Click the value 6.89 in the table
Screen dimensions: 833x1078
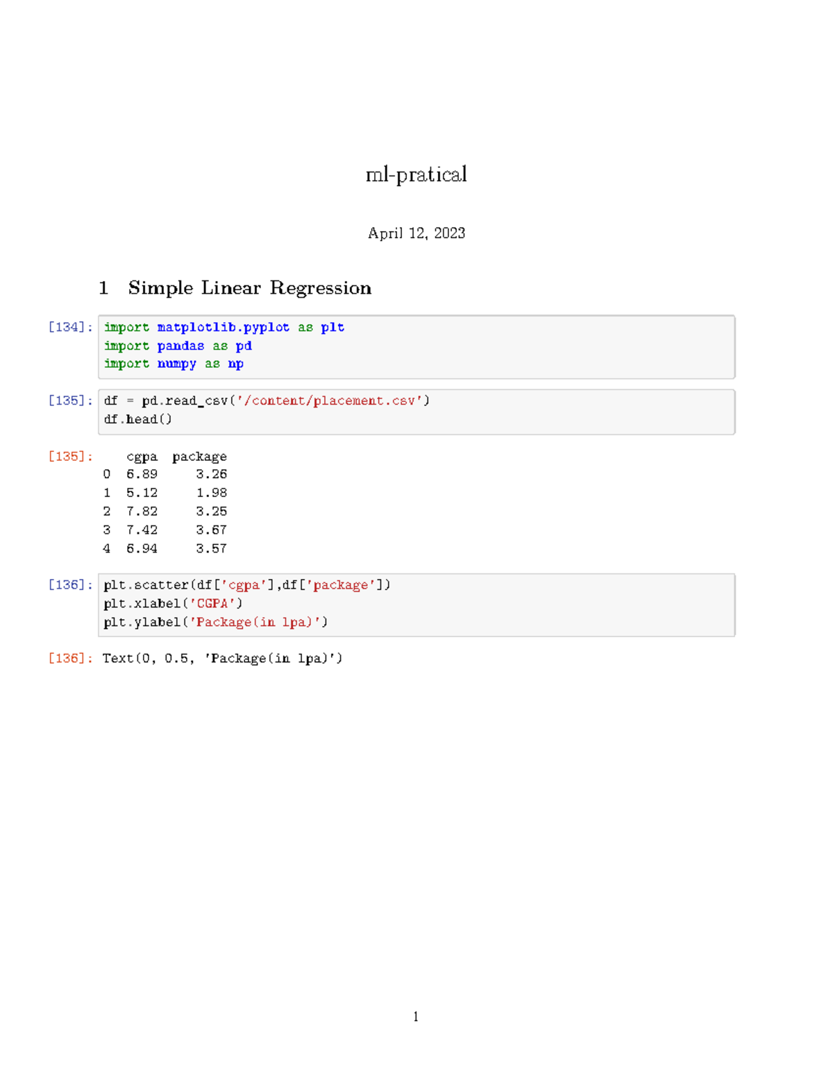click(x=142, y=474)
